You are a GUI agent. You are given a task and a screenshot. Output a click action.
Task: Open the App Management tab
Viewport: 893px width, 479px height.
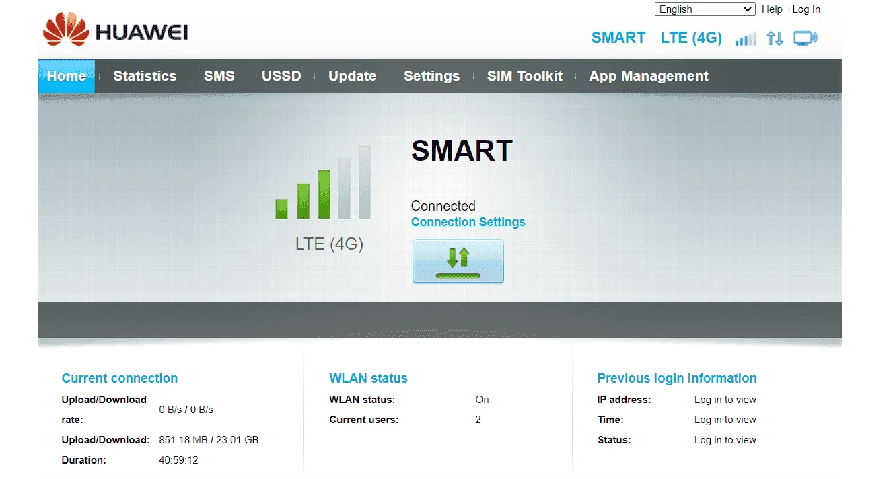point(649,76)
